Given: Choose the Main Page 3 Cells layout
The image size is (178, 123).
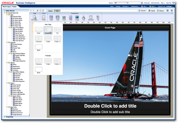Looking at the screenshot, I should [48, 39].
